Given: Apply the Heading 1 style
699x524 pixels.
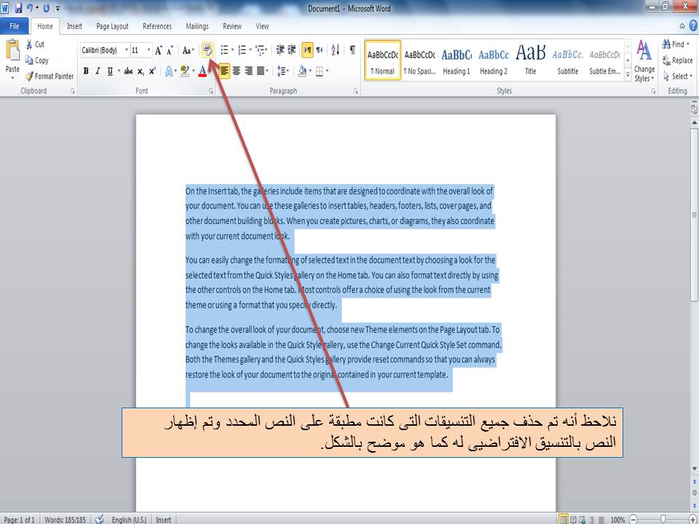Looking at the screenshot, I should pyautogui.click(x=457, y=60).
